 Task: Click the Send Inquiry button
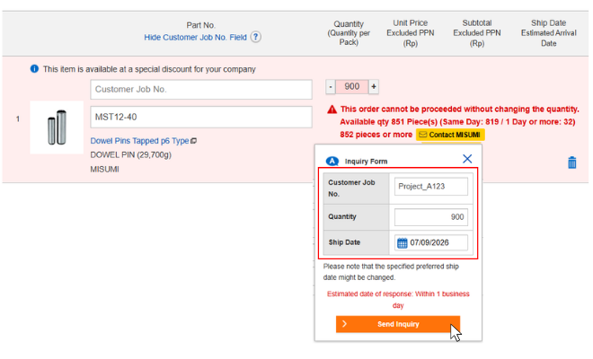click(x=398, y=324)
